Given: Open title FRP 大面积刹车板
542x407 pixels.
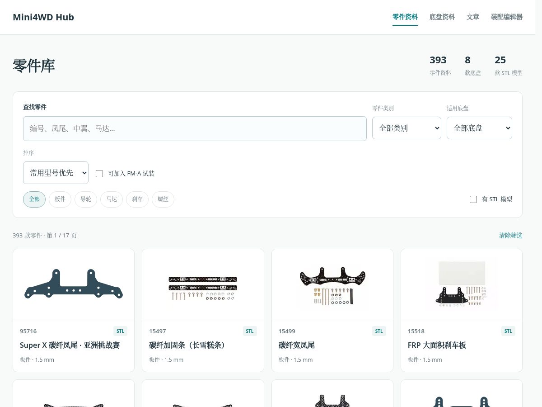Looking at the screenshot, I should pos(437,345).
